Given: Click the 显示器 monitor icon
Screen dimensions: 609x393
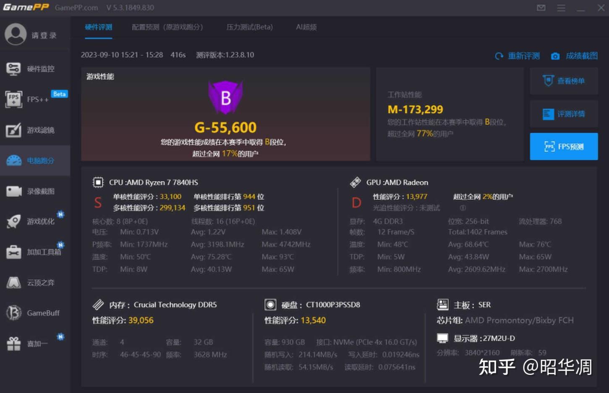Looking at the screenshot, I should tap(442, 338).
